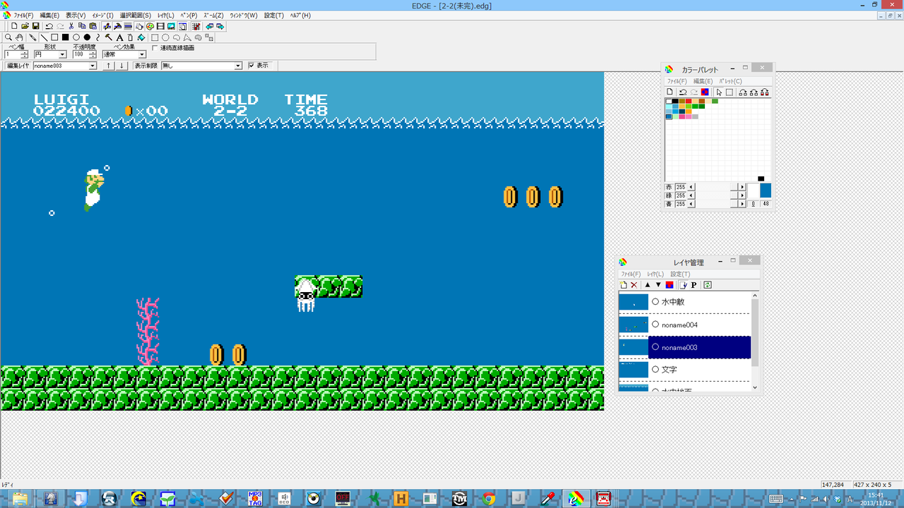This screenshot has height=508, width=904.
Task: Toggle visibility circle of noname004 layer
Action: 655,325
